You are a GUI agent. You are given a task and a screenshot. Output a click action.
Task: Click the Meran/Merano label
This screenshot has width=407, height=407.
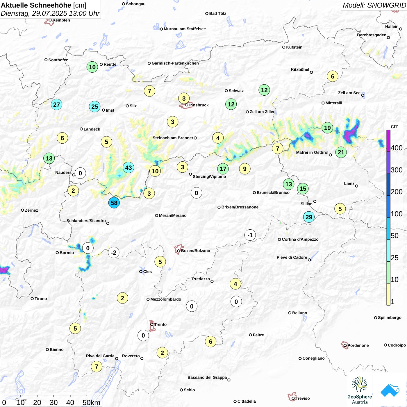pyautogui.click(x=173, y=215)
